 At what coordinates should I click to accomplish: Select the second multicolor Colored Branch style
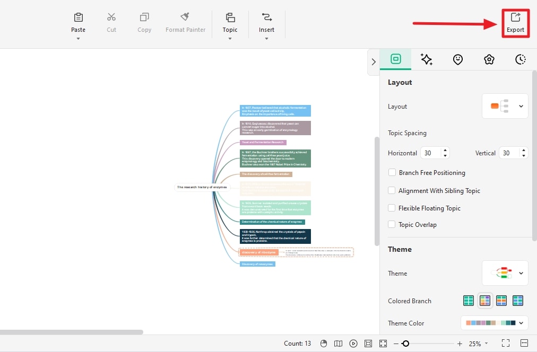pyautogui.click(x=484, y=301)
